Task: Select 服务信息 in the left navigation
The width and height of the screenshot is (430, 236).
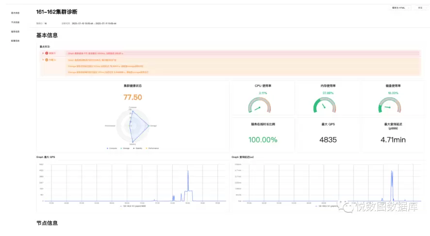Action: tap(15, 32)
